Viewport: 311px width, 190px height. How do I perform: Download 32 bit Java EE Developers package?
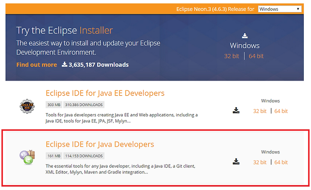[x=260, y=111]
